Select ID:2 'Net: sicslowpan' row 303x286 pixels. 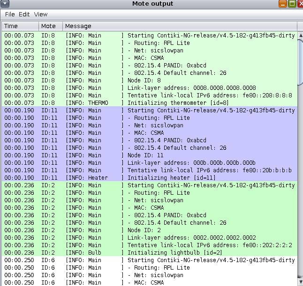coord(149,200)
